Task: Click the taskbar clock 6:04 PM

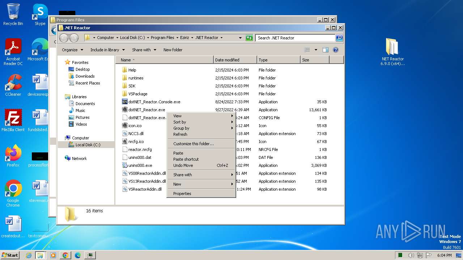Action: point(444,255)
